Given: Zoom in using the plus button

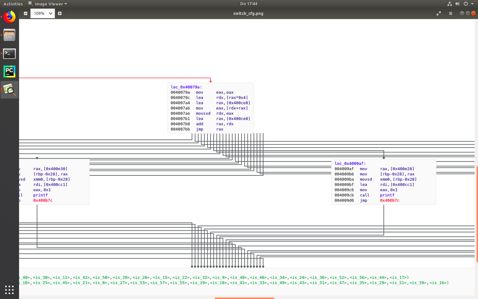Looking at the screenshot, I should 59,13.
